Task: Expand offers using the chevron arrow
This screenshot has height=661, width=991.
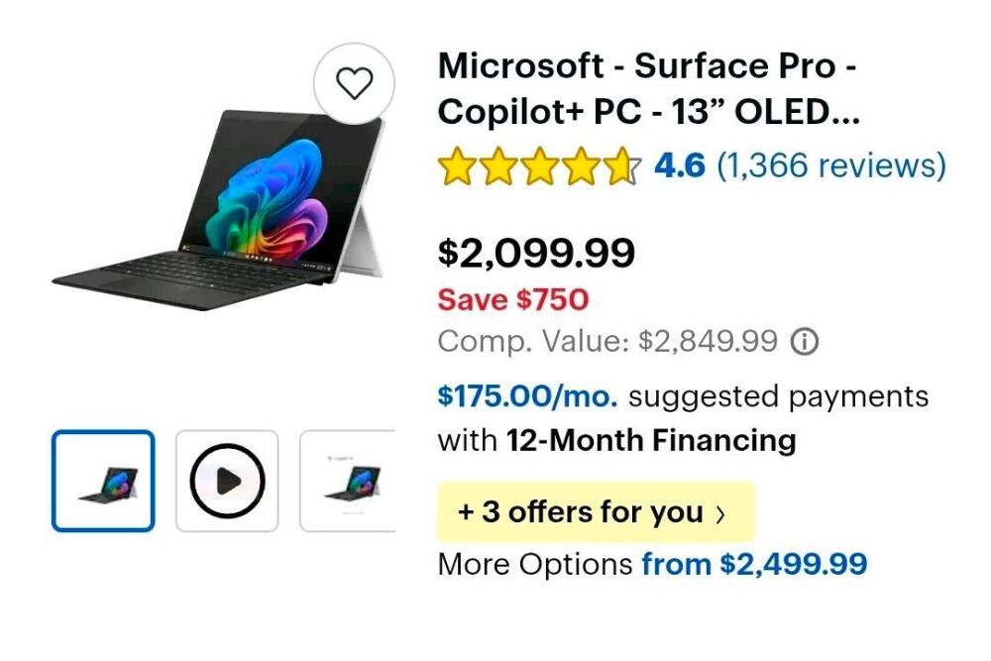Action: [720, 514]
